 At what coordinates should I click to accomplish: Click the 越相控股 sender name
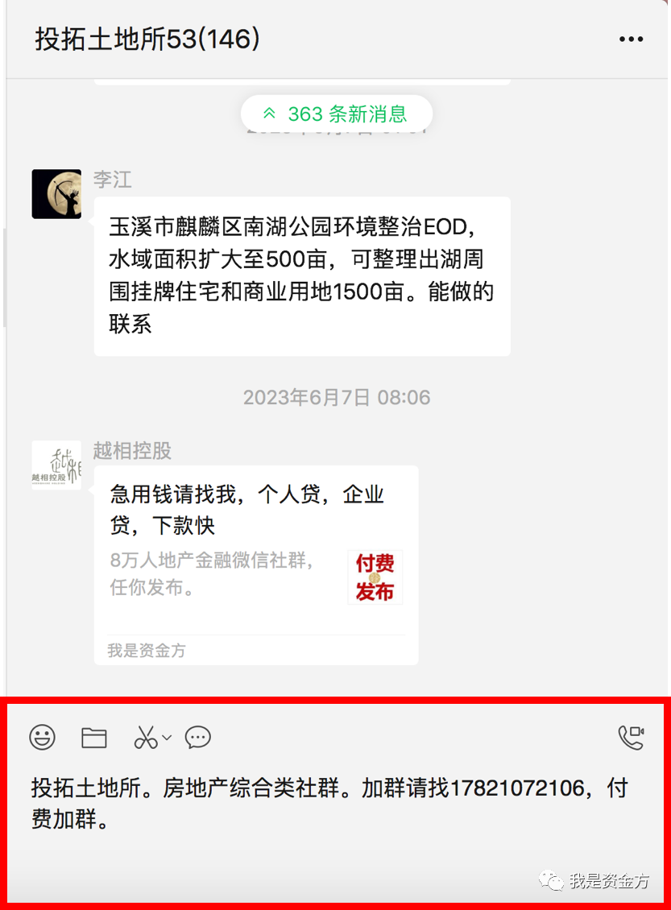132,451
